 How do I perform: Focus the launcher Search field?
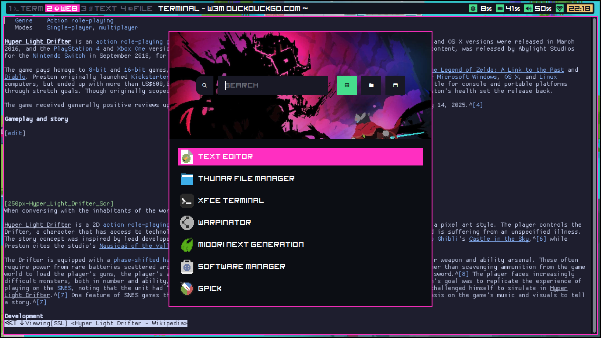click(273, 85)
